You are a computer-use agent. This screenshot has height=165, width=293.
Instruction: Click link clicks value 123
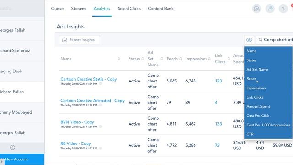[218, 81]
